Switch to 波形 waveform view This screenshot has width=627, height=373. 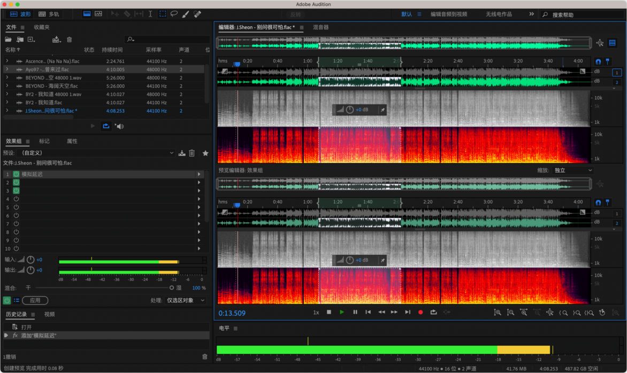click(20, 14)
